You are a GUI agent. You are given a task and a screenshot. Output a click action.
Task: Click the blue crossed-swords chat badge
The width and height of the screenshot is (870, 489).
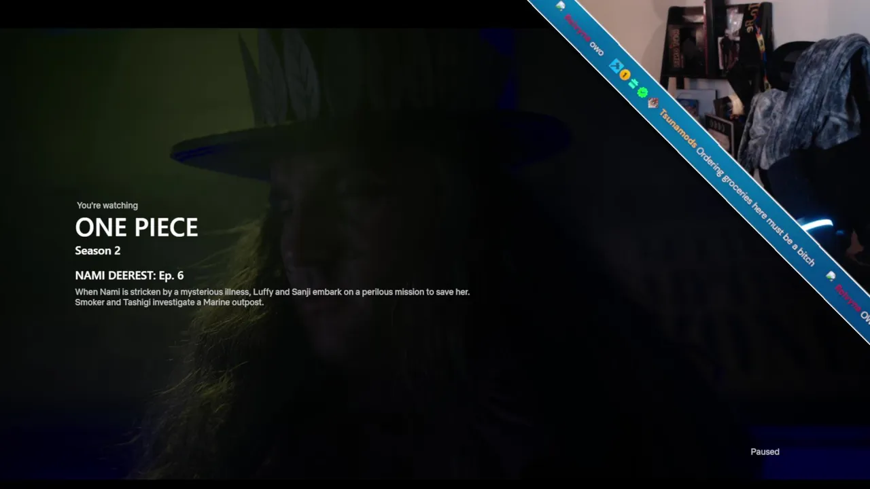pyautogui.click(x=616, y=67)
